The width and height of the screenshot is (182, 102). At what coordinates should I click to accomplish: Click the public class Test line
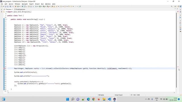15,16
